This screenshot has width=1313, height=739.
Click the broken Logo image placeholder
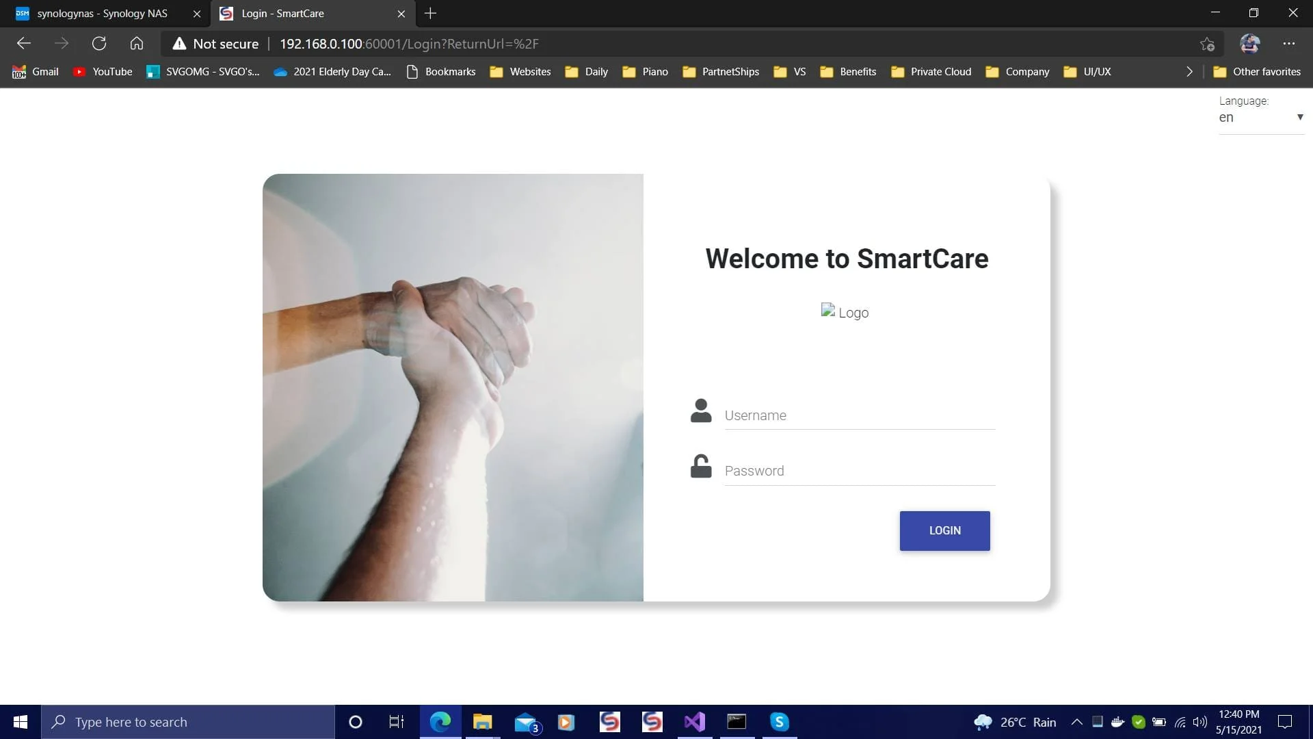(845, 312)
